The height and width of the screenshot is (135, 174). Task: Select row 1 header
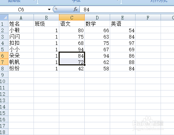[x=4, y=24]
